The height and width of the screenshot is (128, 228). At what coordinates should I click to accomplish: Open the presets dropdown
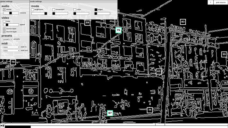pyautogui.click(x=8, y=39)
